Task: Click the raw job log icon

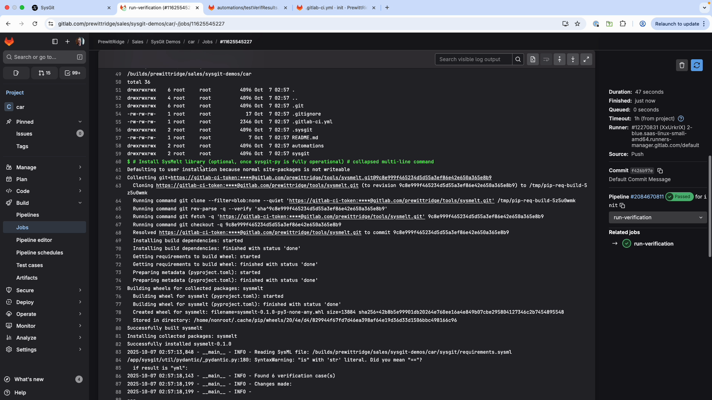Action: 533,59
